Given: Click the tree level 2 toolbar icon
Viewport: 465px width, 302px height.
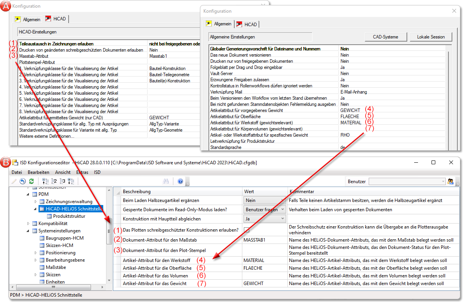Looking at the screenshot, I should 54,181.
